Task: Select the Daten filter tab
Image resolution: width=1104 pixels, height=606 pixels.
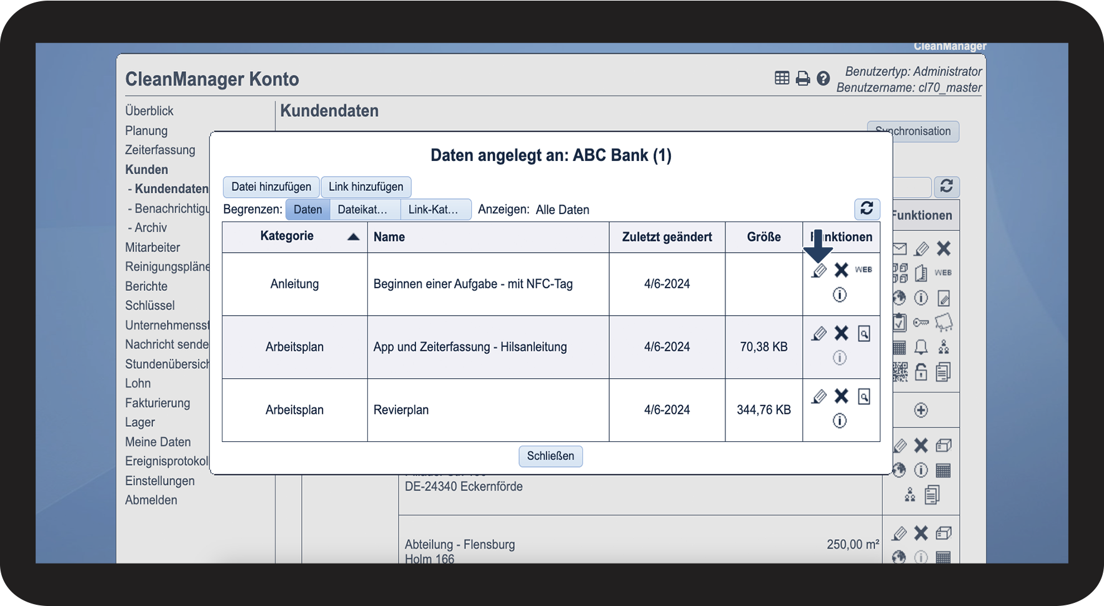Action: tap(307, 210)
